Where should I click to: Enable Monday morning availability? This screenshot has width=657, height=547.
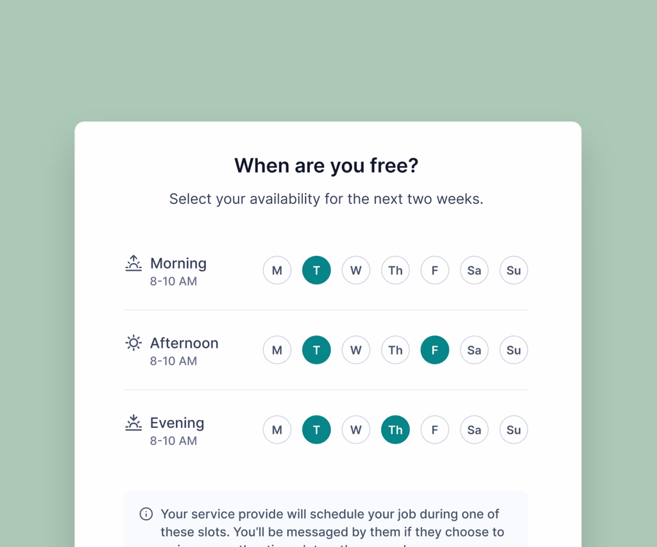point(277,271)
